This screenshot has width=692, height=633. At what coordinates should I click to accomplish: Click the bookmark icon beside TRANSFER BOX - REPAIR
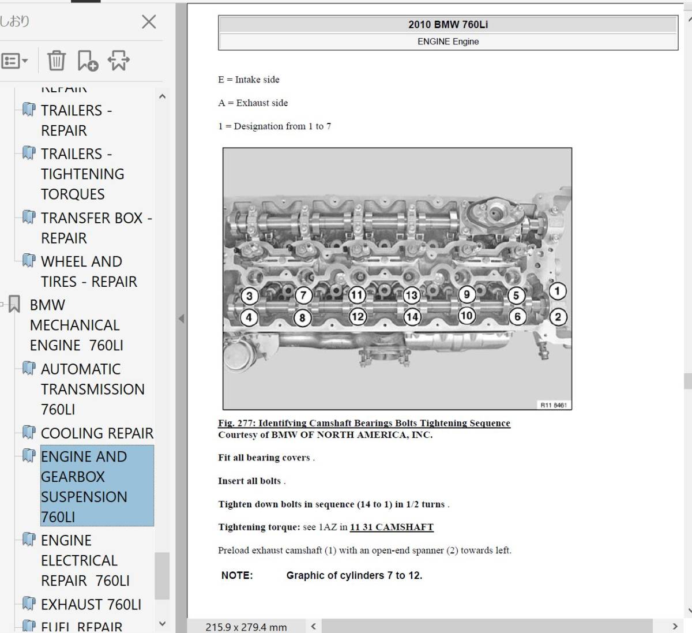(x=29, y=218)
